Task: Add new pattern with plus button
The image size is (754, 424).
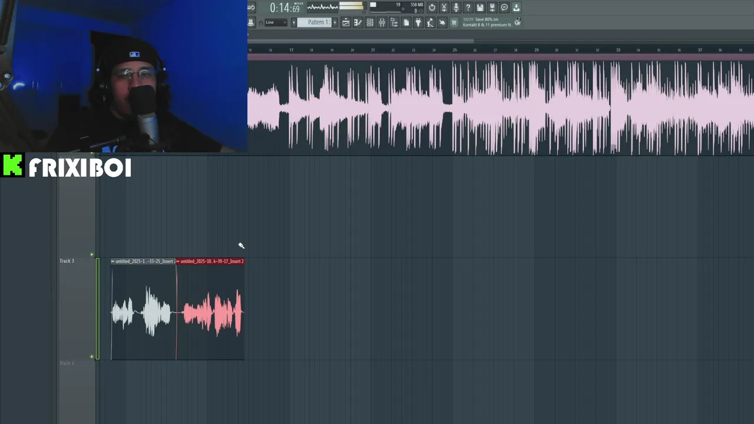Action: click(335, 22)
